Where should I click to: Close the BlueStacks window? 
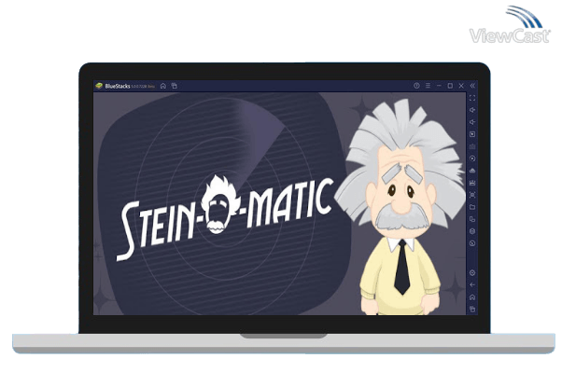(461, 86)
